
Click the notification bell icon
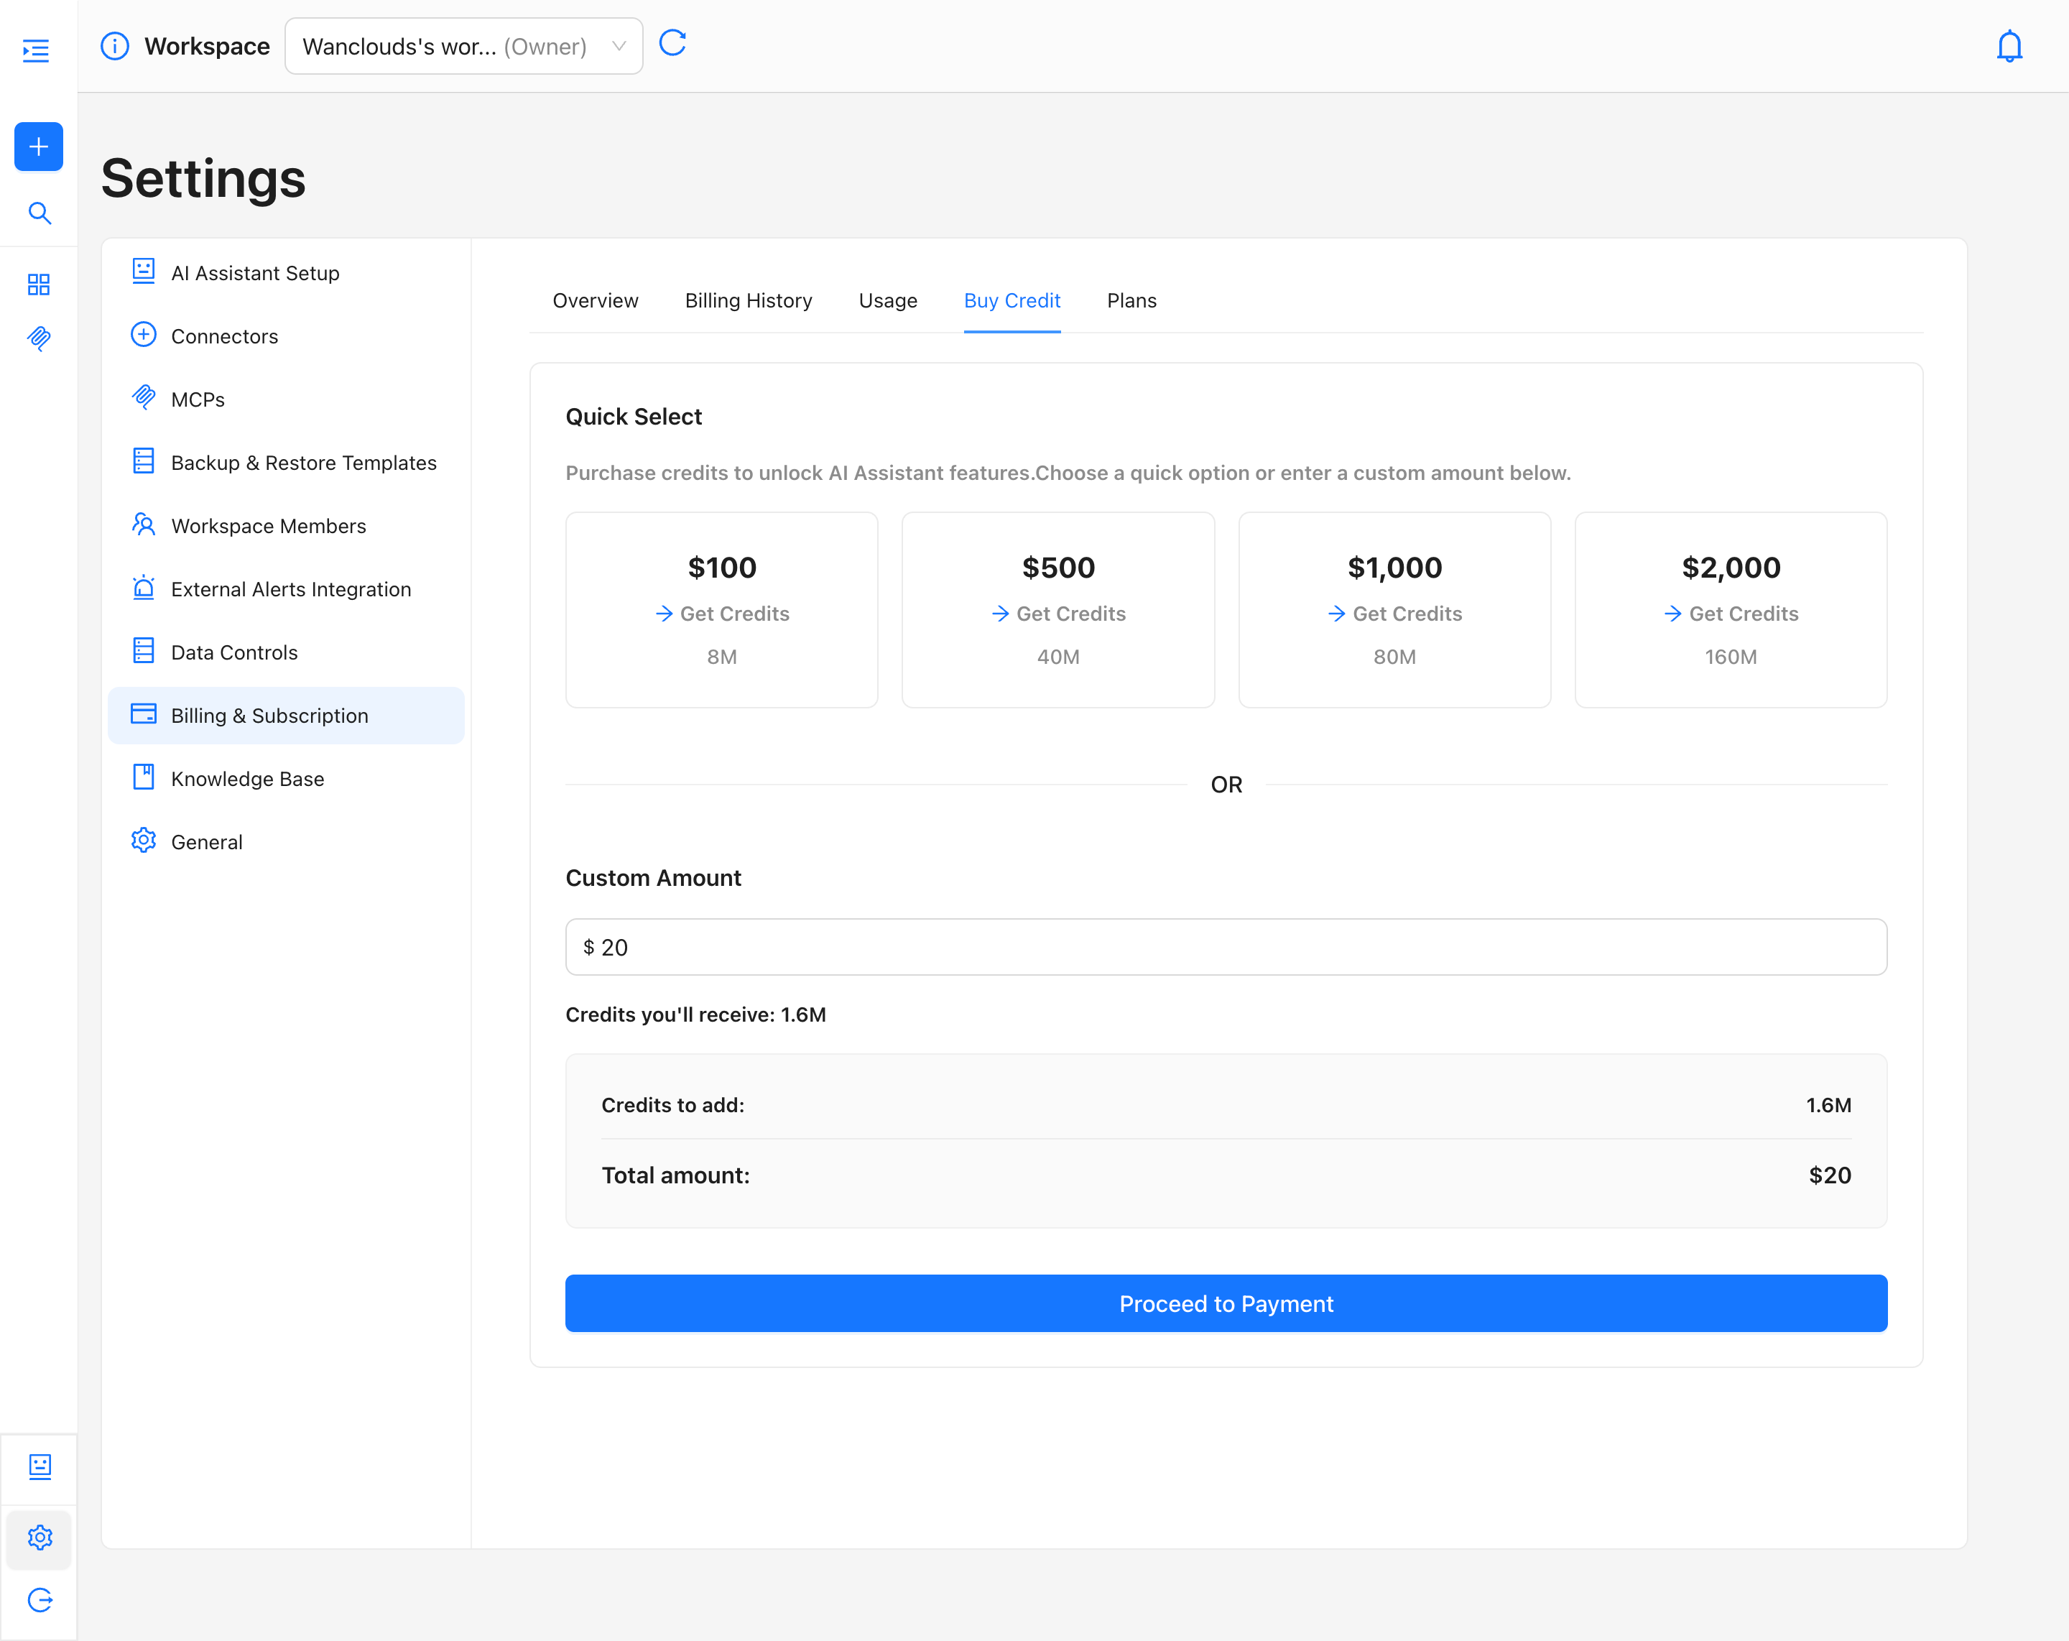2009,46
